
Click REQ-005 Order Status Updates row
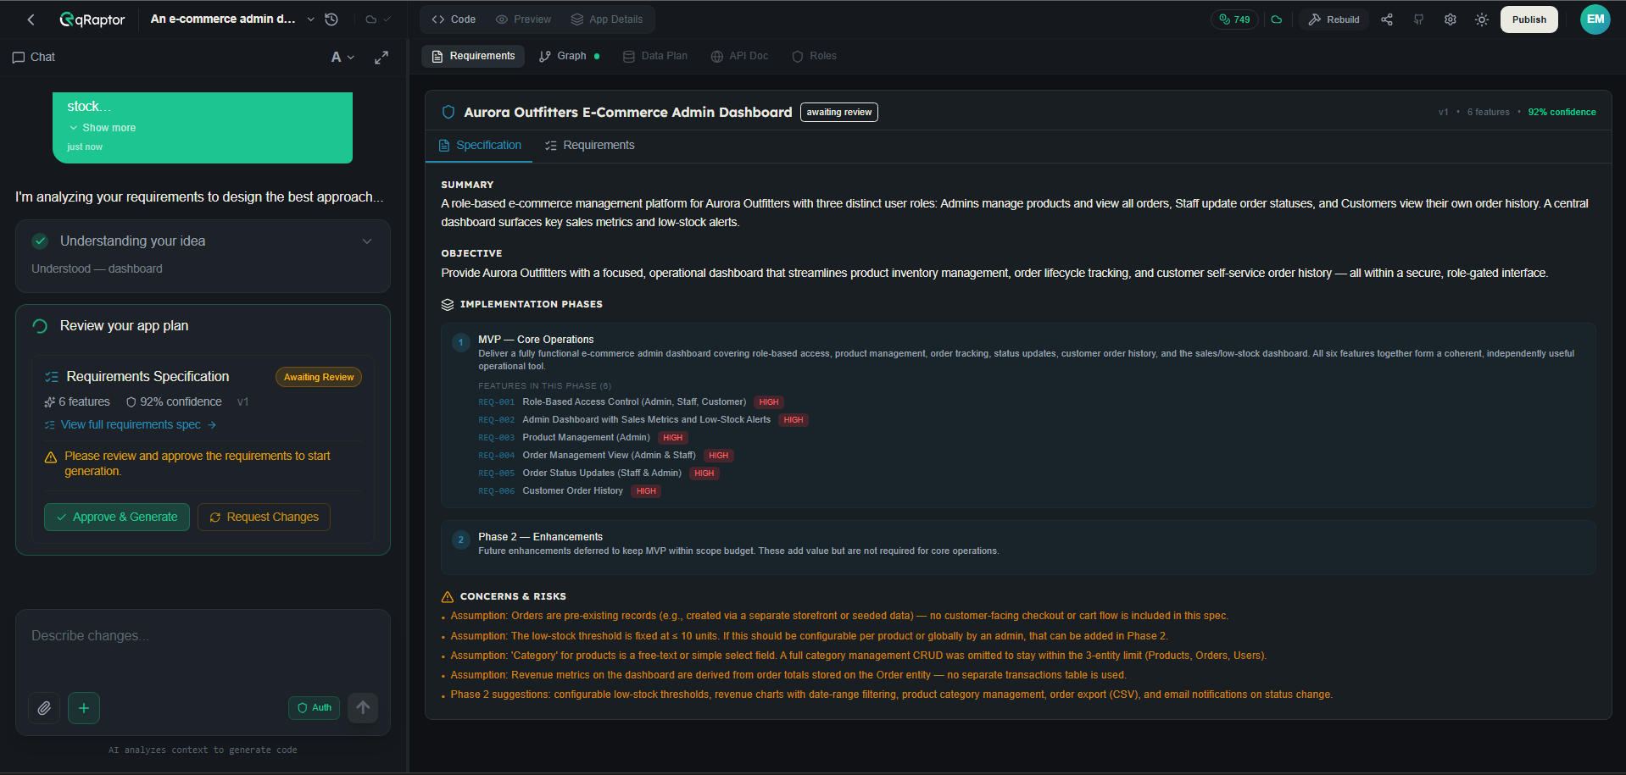[599, 473]
